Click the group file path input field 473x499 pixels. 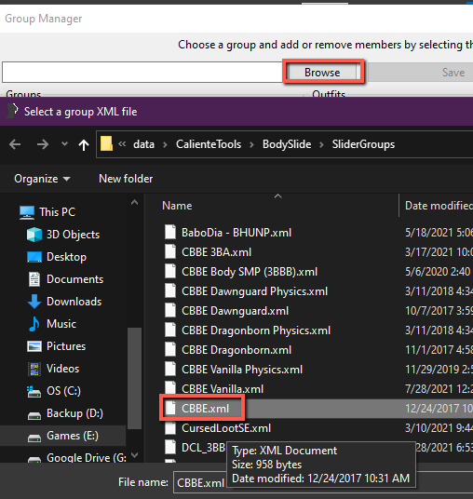click(x=142, y=73)
